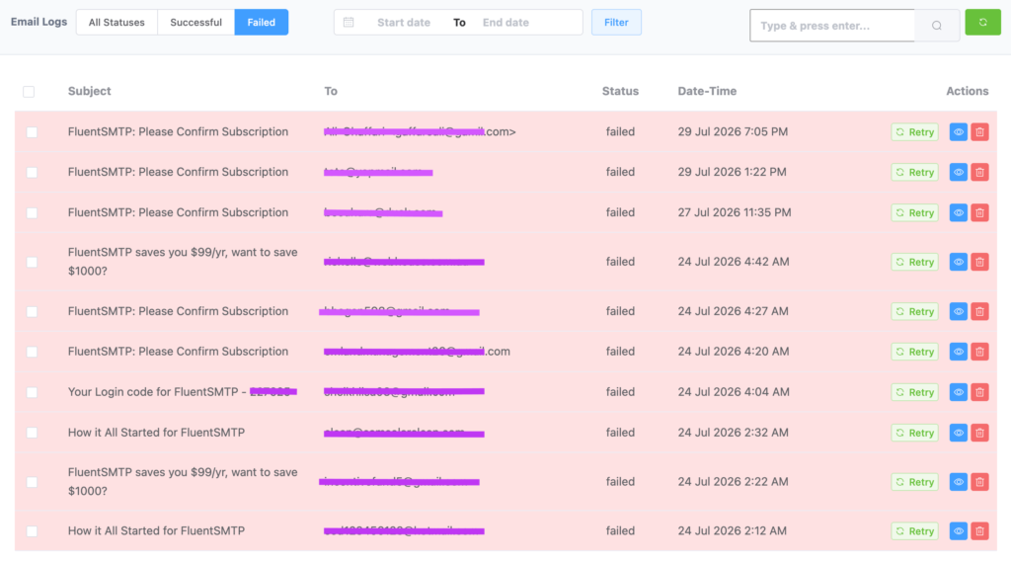Click the search magnifier icon
The height and width of the screenshot is (563, 1011).
pyautogui.click(x=937, y=26)
